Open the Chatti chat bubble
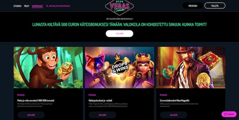This screenshot has height=120, width=239. [x=229, y=114]
